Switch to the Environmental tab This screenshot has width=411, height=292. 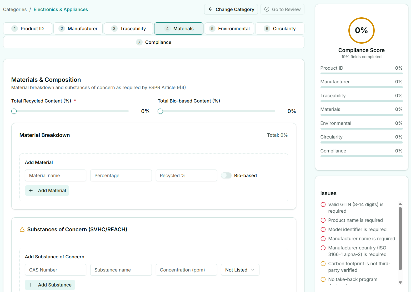[x=229, y=29]
